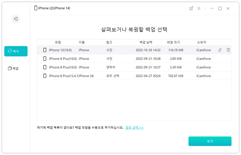Image resolution: width=241 pixels, height=155 pixels.
Task: Switch to the 복구 restore tab
Action: click(16, 51)
